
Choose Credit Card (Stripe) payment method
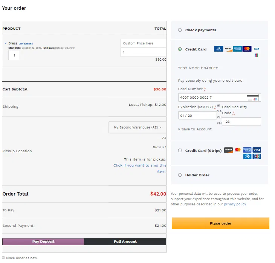tap(180, 150)
